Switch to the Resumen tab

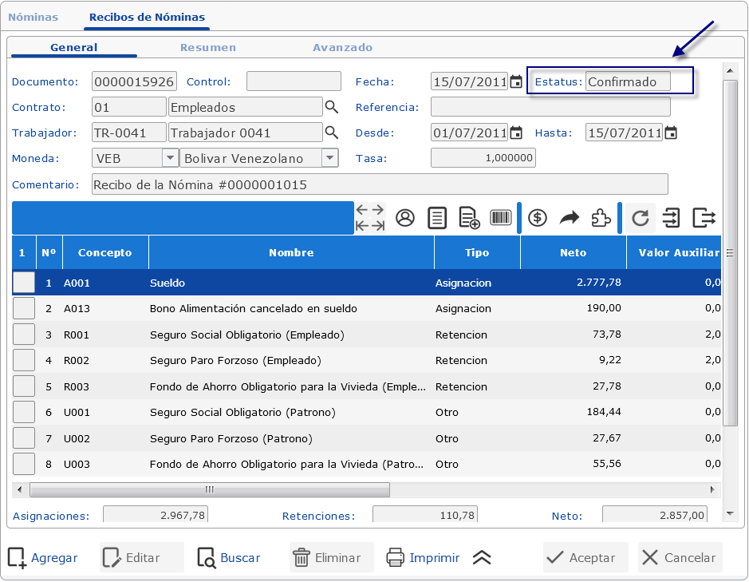(207, 47)
